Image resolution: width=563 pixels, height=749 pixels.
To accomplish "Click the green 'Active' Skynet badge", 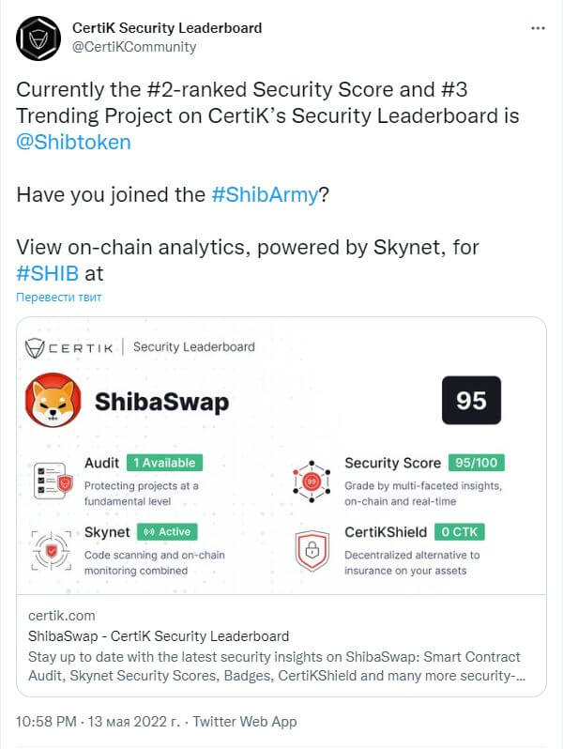I will click(x=167, y=531).
